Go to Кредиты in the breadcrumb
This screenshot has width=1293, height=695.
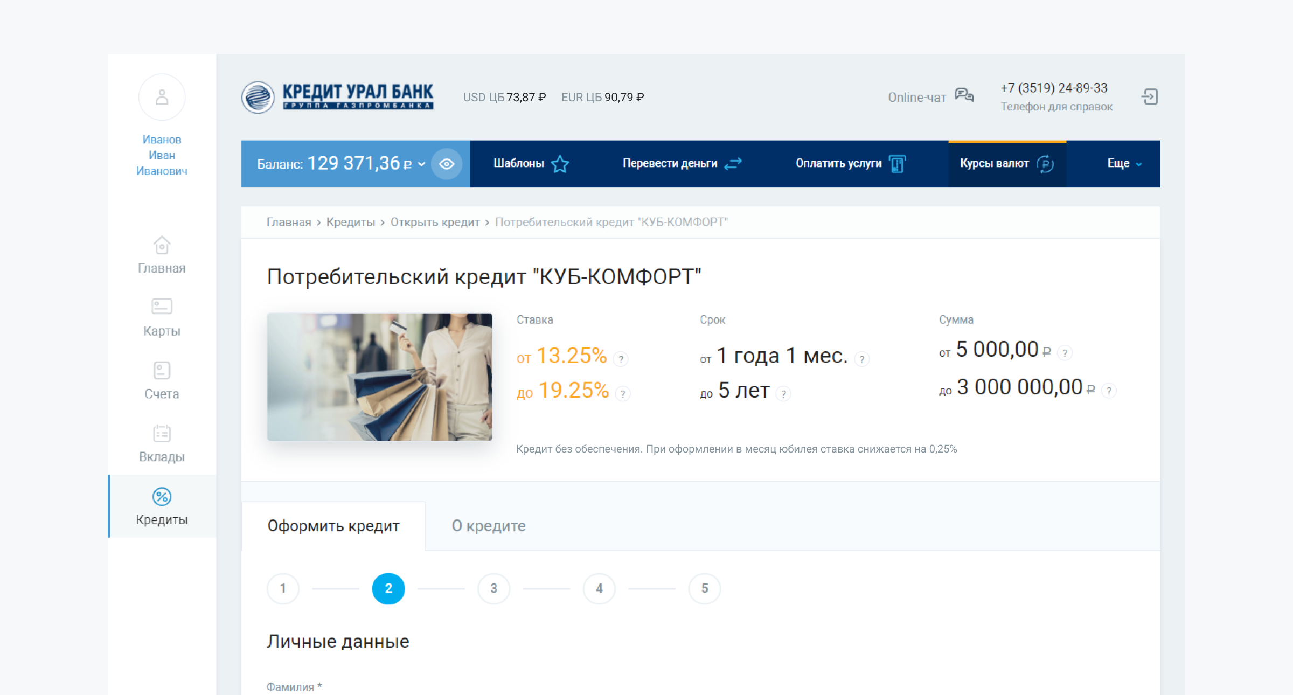click(351, 222)
